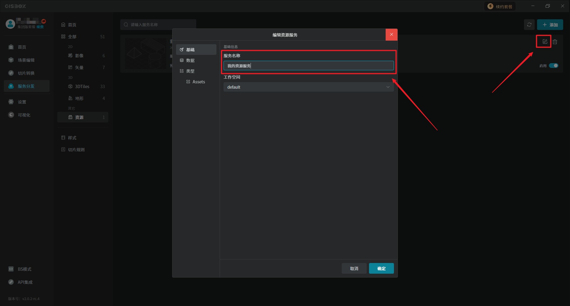Click the 确定 button
The height and width of the screenshot is (306, 570).
click(381, 268)
